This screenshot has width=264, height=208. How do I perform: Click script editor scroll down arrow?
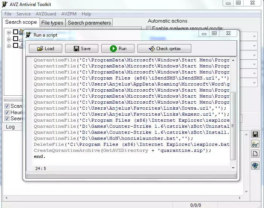233,168
